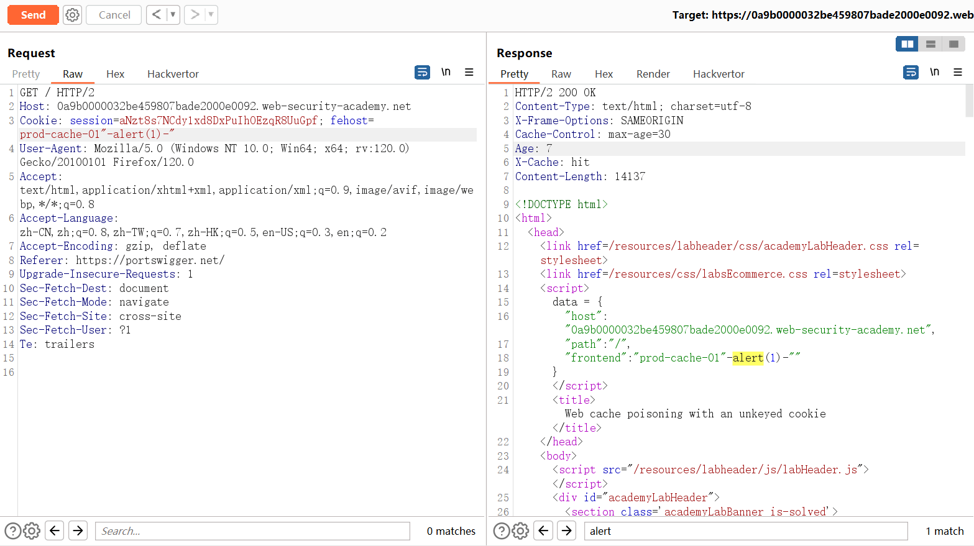Screen dimensions: 974x546
Task: Focus the Request search input field
Action: click(x=252, y=531)
